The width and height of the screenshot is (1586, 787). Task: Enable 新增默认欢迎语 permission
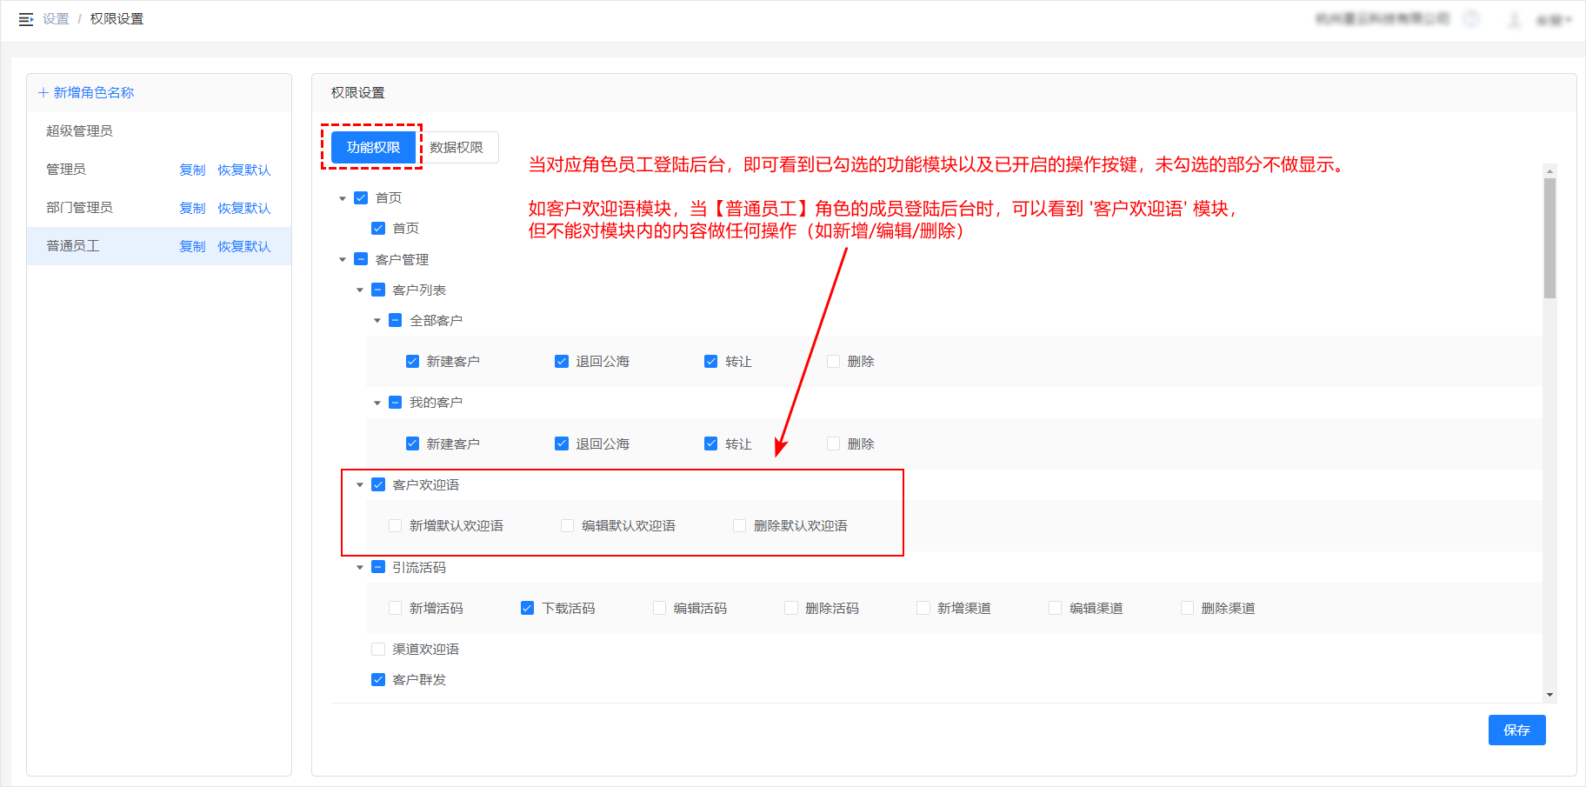pos(396,526)
